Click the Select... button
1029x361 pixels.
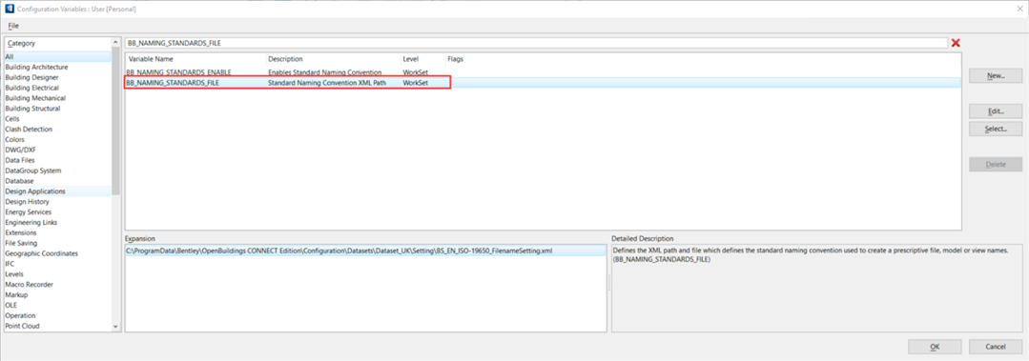996,130
